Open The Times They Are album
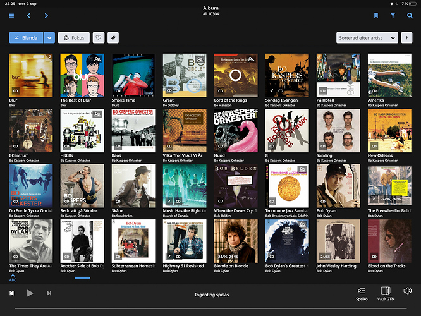 pos(31,241)
